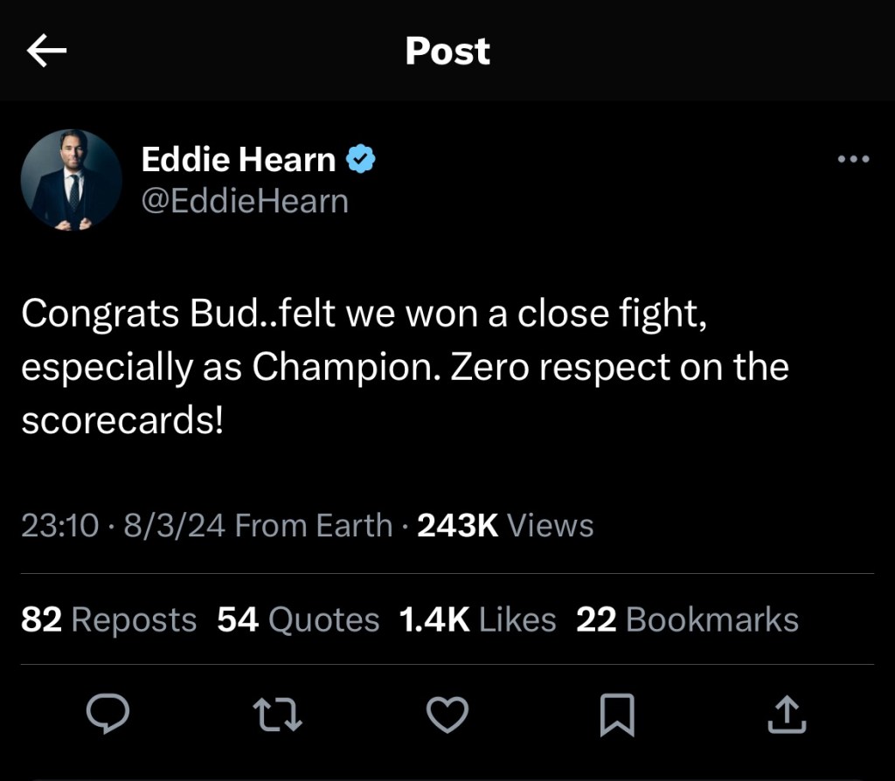895x781 pixels.
Task: Click the 22 Bookmarks count
Action: point(687,619)
